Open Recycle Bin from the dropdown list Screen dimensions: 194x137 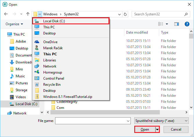pyautogui.click(x=52, y=85)
